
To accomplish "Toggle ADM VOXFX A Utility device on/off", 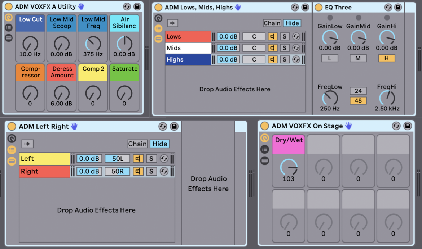I will 9,6.
